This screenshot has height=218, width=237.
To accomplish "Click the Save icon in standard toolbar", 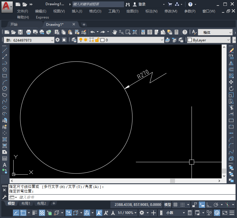I will (x=20, y=32).
